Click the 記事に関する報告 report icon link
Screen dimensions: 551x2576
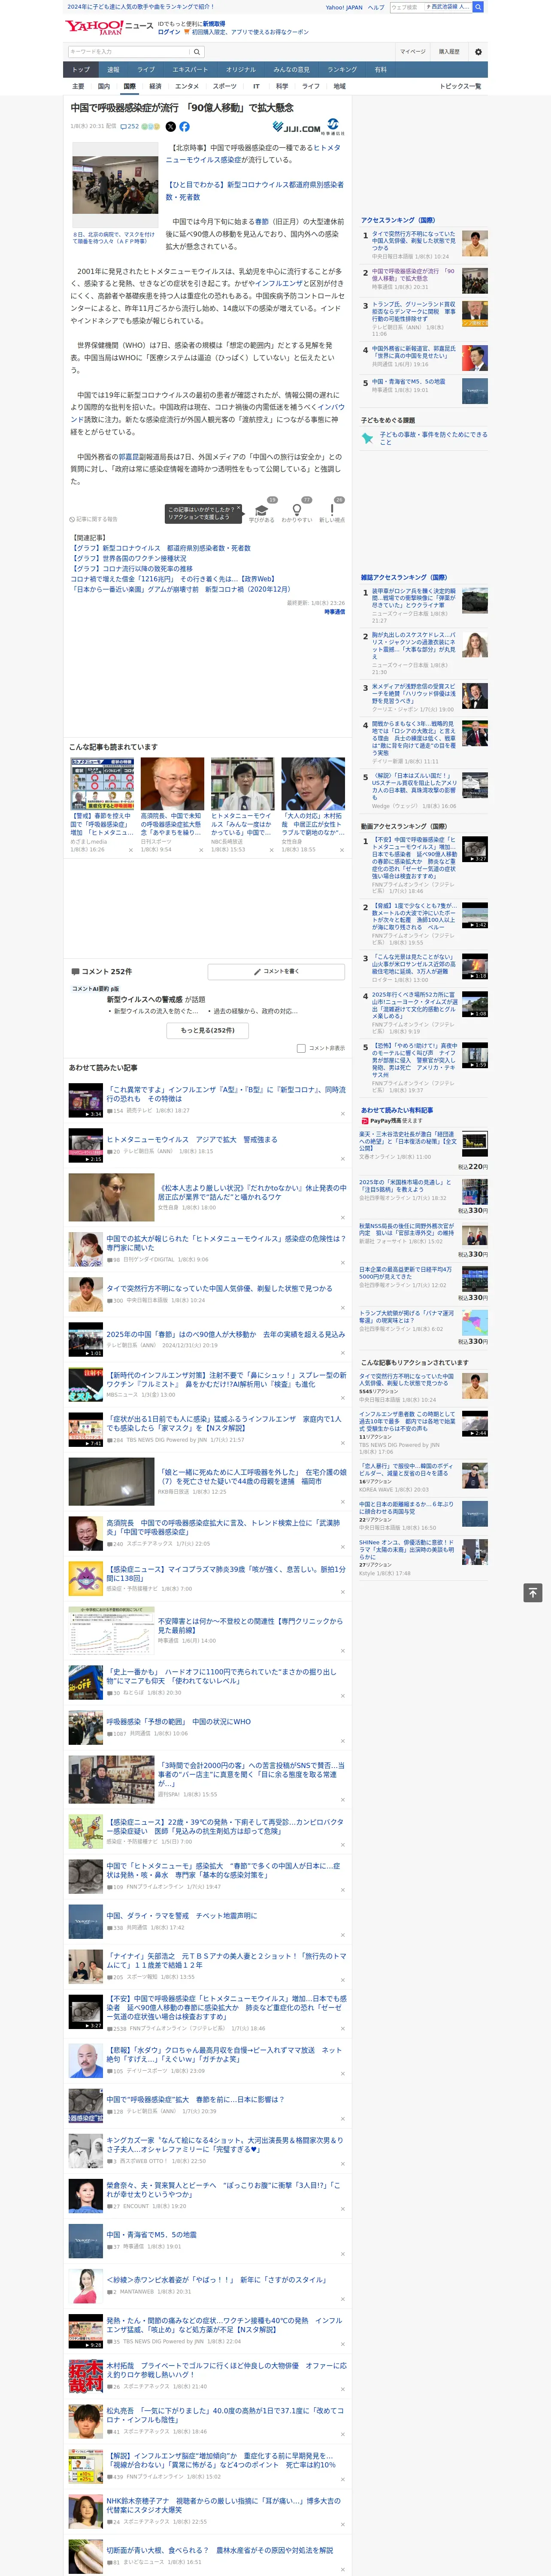point(94,519)
